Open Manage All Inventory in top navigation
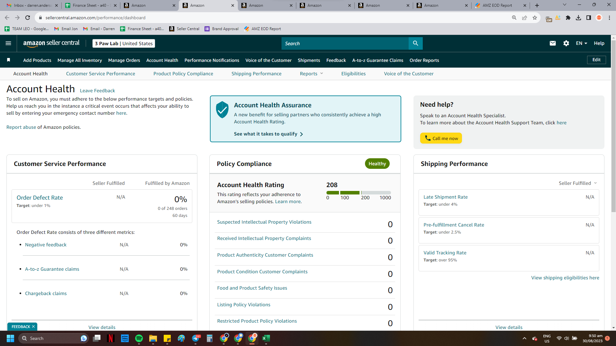This screenshot has width=616, height=346. coord(80,60)
